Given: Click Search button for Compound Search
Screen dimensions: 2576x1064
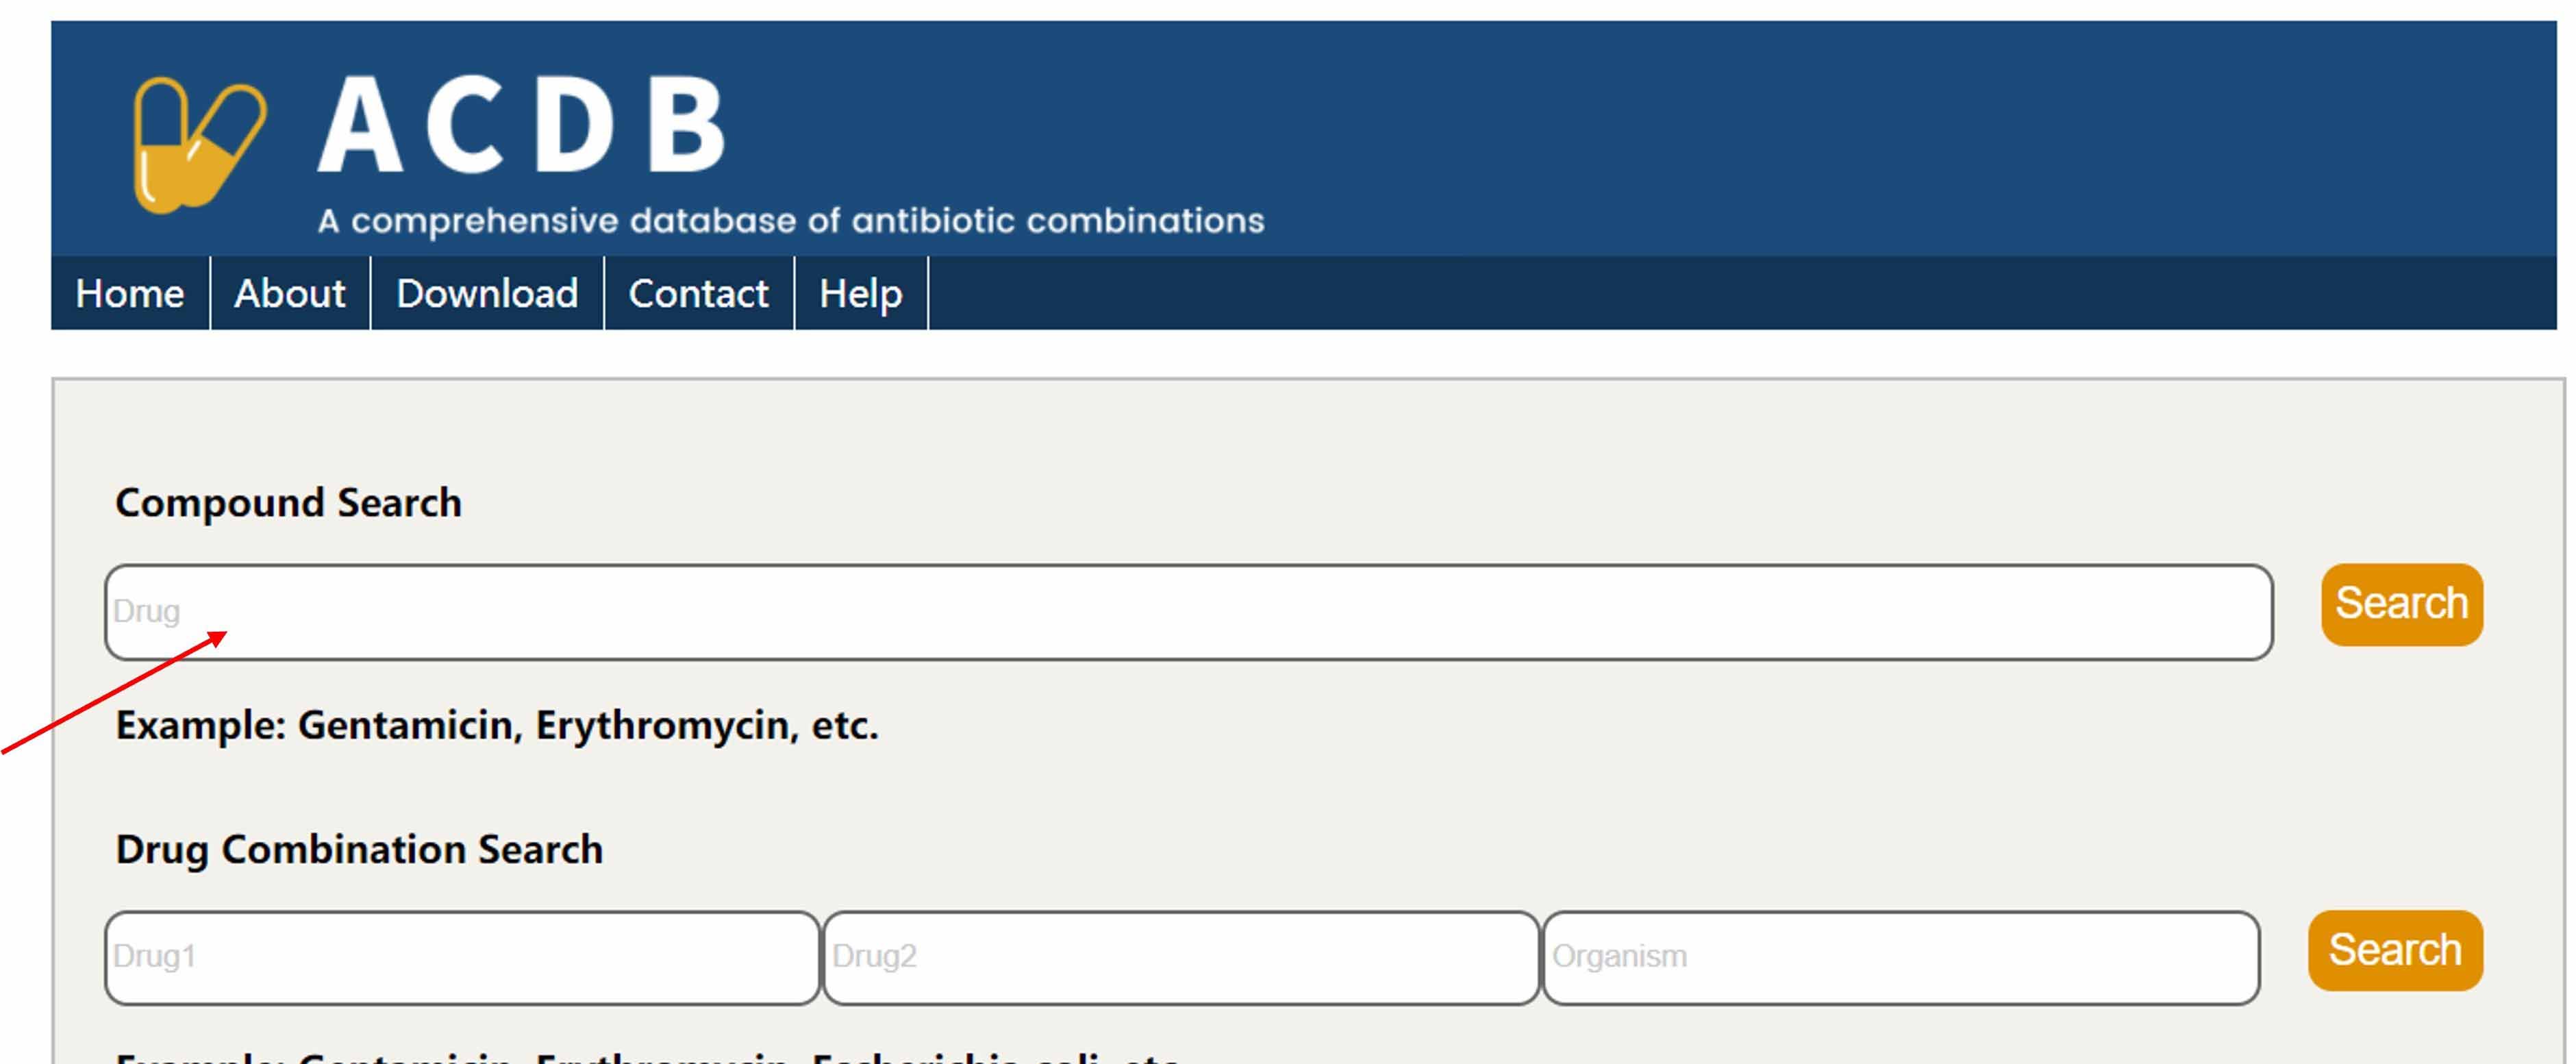Looking at the screenshot, I should (2402, 604).
